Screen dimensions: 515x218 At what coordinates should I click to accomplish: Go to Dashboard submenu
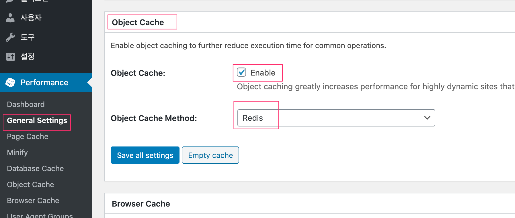click(x=26, y=104)
